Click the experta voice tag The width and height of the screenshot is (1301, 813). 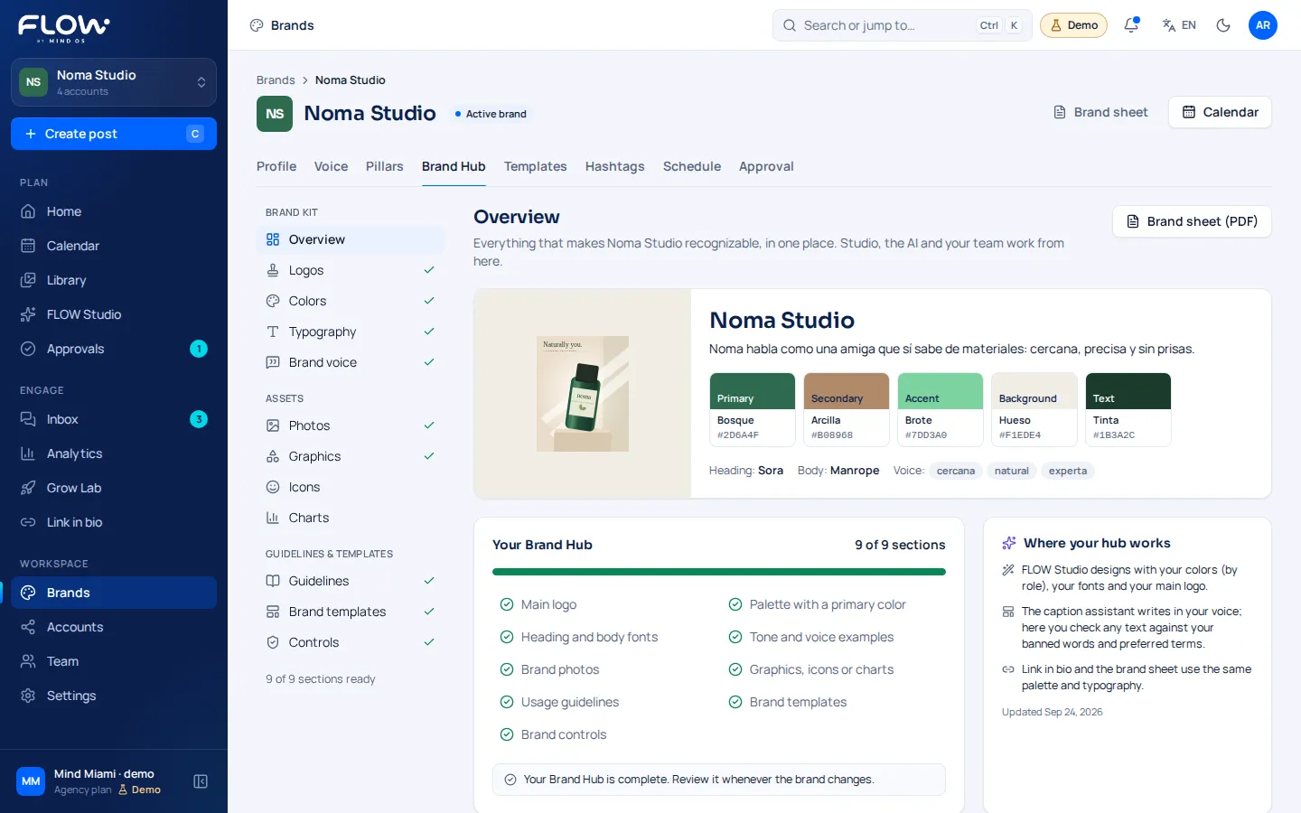coord(1068,471)
